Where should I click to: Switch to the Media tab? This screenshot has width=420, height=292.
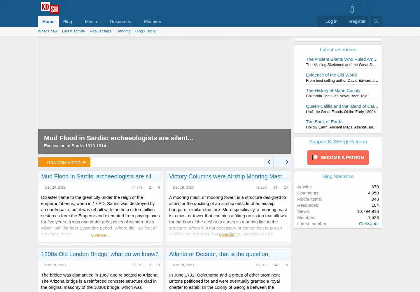[x=91, y=22]
